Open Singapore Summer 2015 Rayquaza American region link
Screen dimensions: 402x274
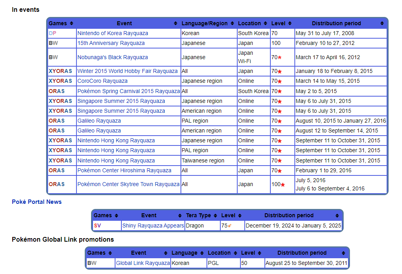121,111
